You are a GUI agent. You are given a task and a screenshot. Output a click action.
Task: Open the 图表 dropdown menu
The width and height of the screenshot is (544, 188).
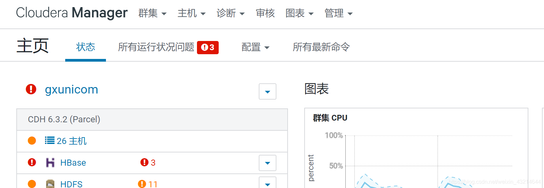pyautogui.click(x=300, y=13)
